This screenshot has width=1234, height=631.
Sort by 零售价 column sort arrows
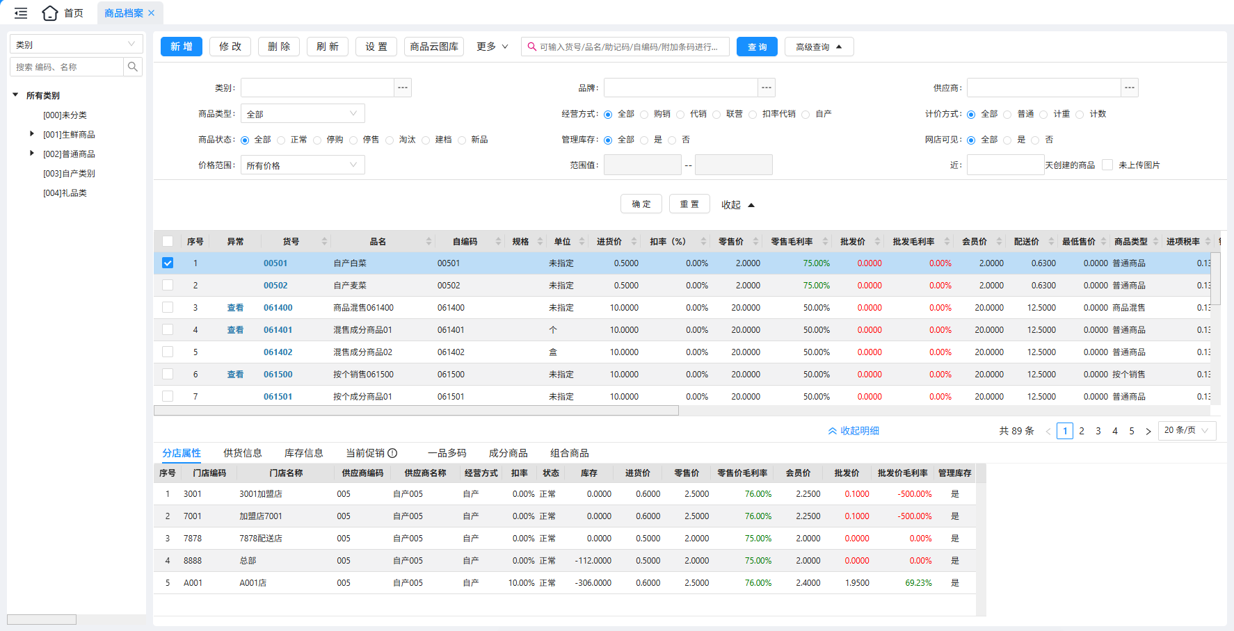[755, 241]
